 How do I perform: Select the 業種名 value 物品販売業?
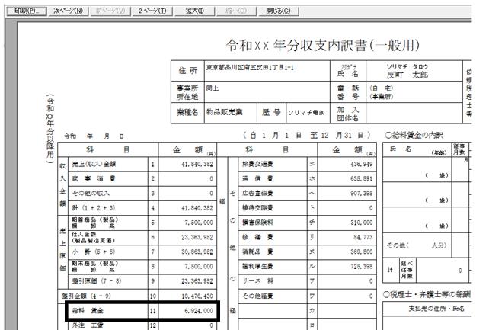(224, 112)
